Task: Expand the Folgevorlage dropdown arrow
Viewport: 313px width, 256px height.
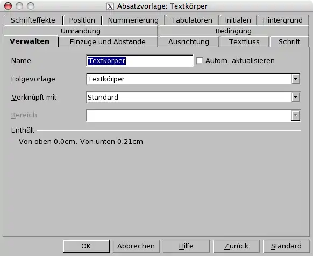Action: pyautogui.click(x=295, y=79)
